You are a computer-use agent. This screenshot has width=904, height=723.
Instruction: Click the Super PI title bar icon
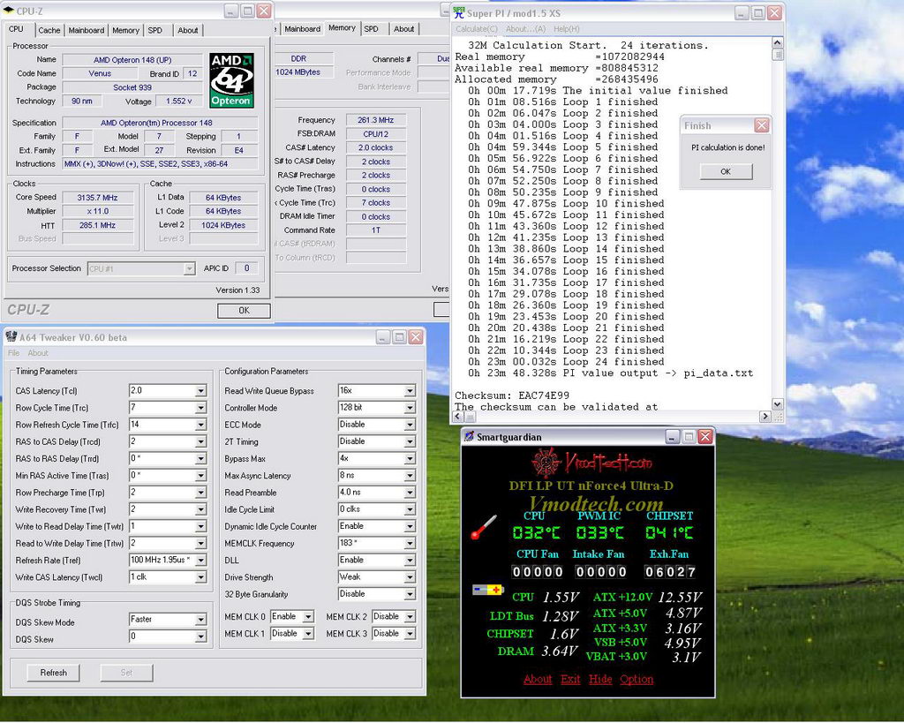pos(458,12)
